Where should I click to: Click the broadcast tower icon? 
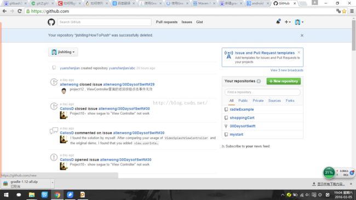[228, 55]
